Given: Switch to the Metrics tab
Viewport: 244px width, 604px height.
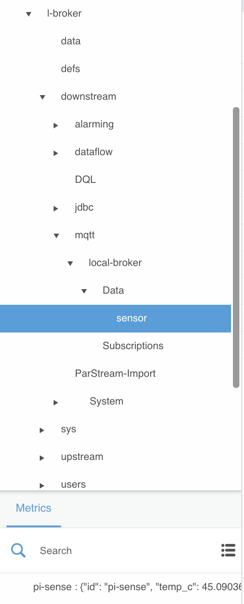Looking at the screenshot, I should [34, 508].
